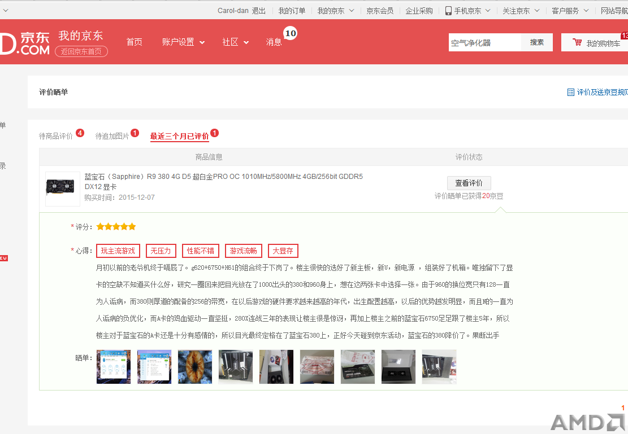
Task: Click the list icon next to 评价及送京豆规则
Action: point(571,93)
